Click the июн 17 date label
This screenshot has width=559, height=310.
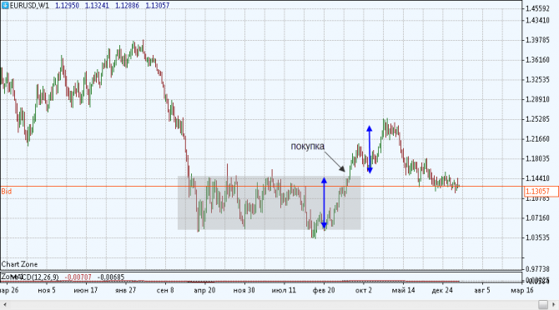pos(86,291)
